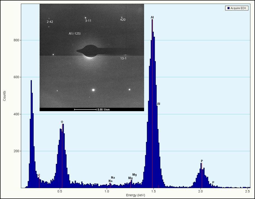Click the "Al (-125)" zone axis annotation
The image size is (255, 199).
point(75,34)
